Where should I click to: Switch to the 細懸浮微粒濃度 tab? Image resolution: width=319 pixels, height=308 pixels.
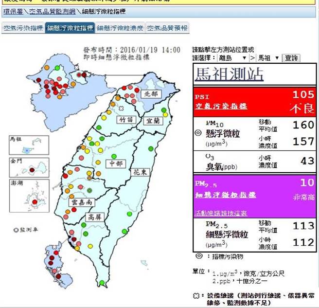click(x=120, y=28)
